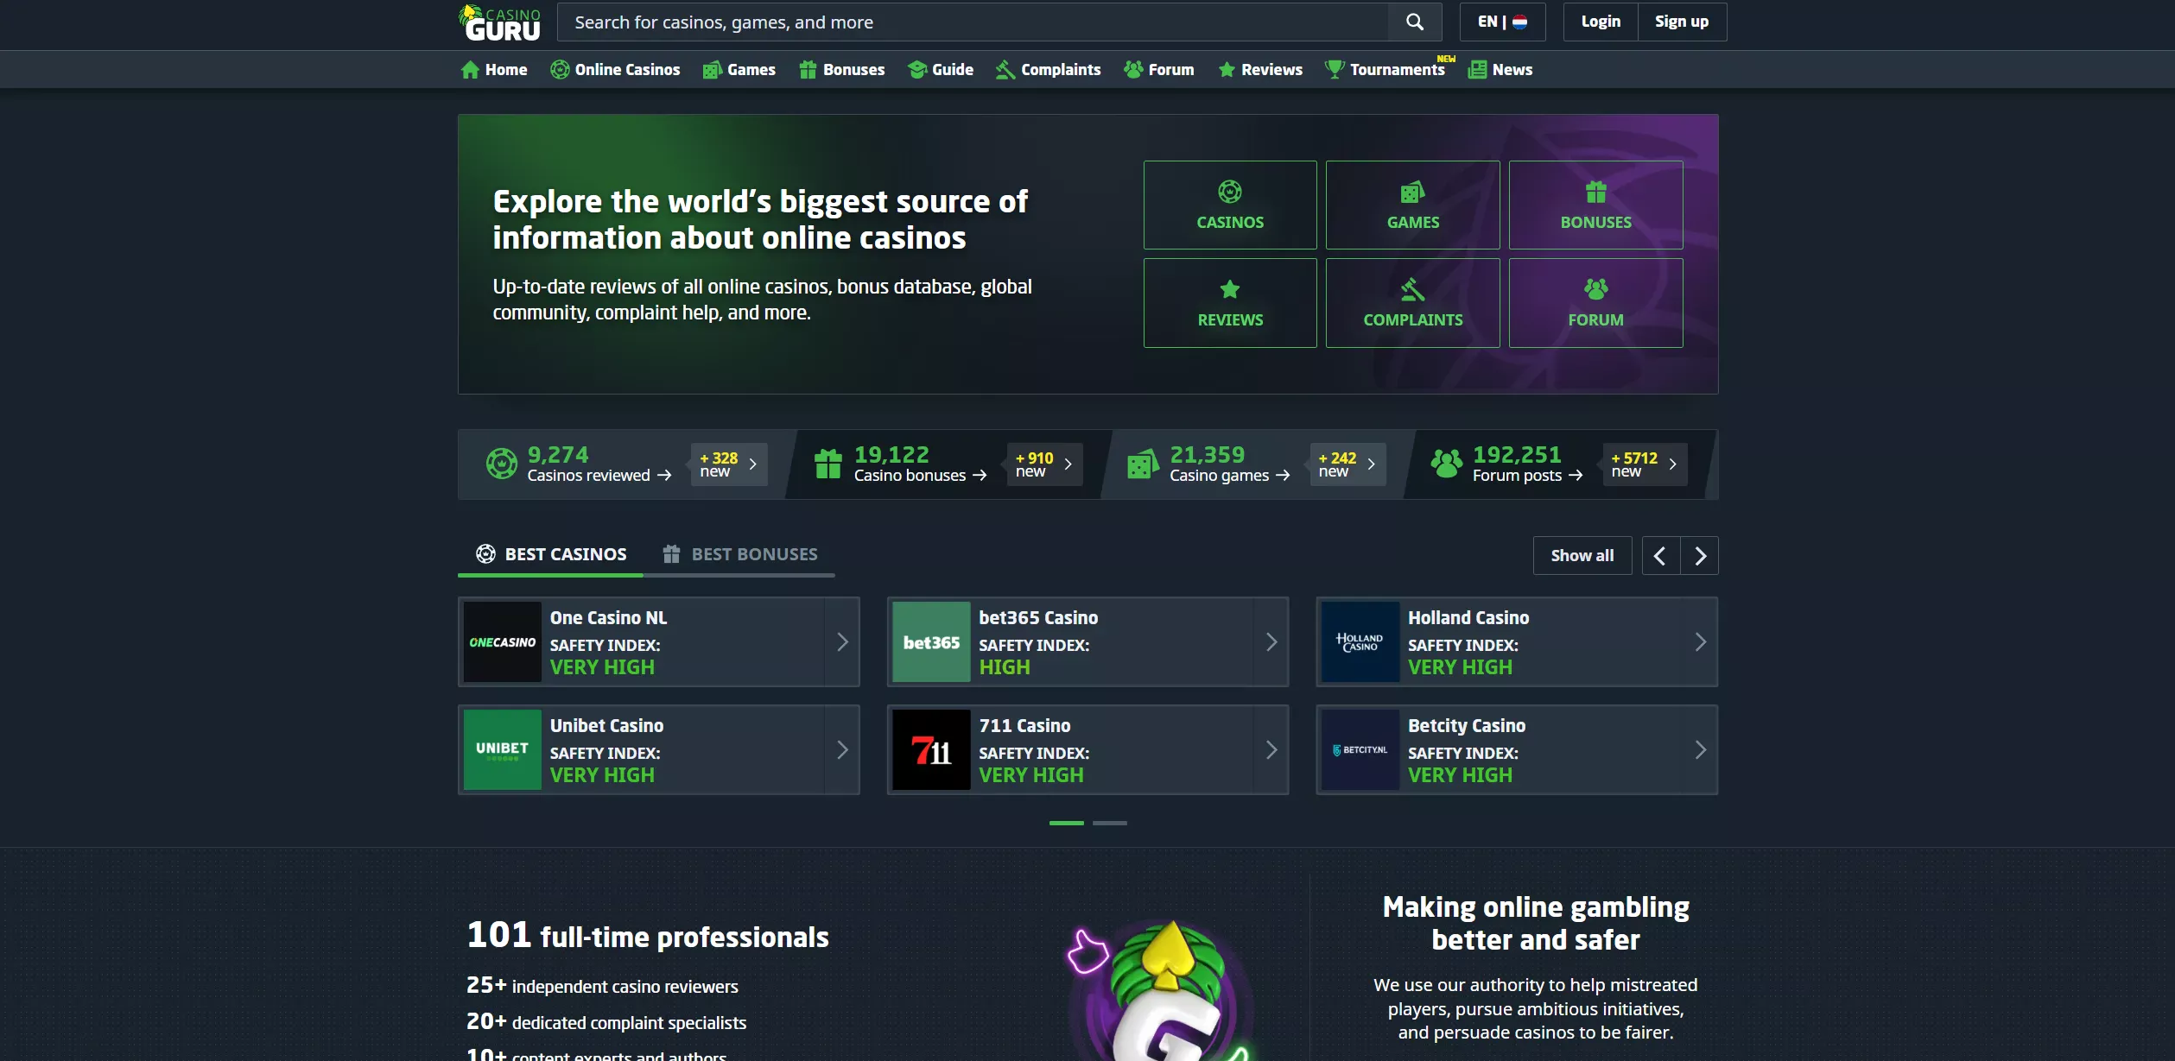The image size is (2175, 1061).
Task: Open the Complaints gavel tile
Action: (1413, 303)
